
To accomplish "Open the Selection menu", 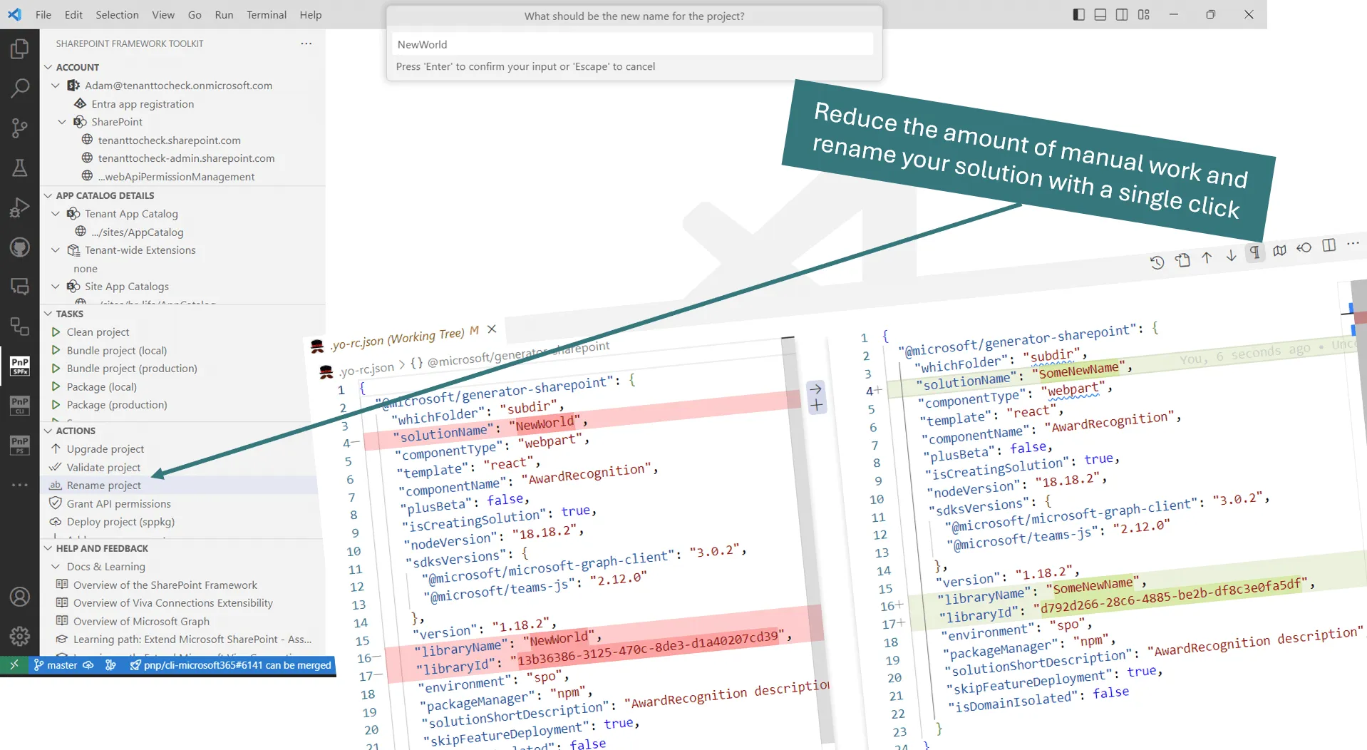I will [117, 14].
